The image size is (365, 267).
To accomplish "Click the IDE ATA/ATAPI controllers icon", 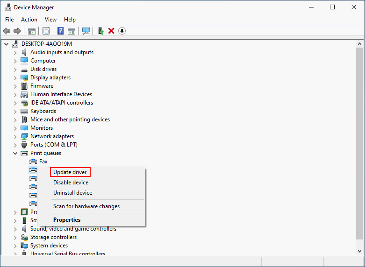I will point(24,103).
